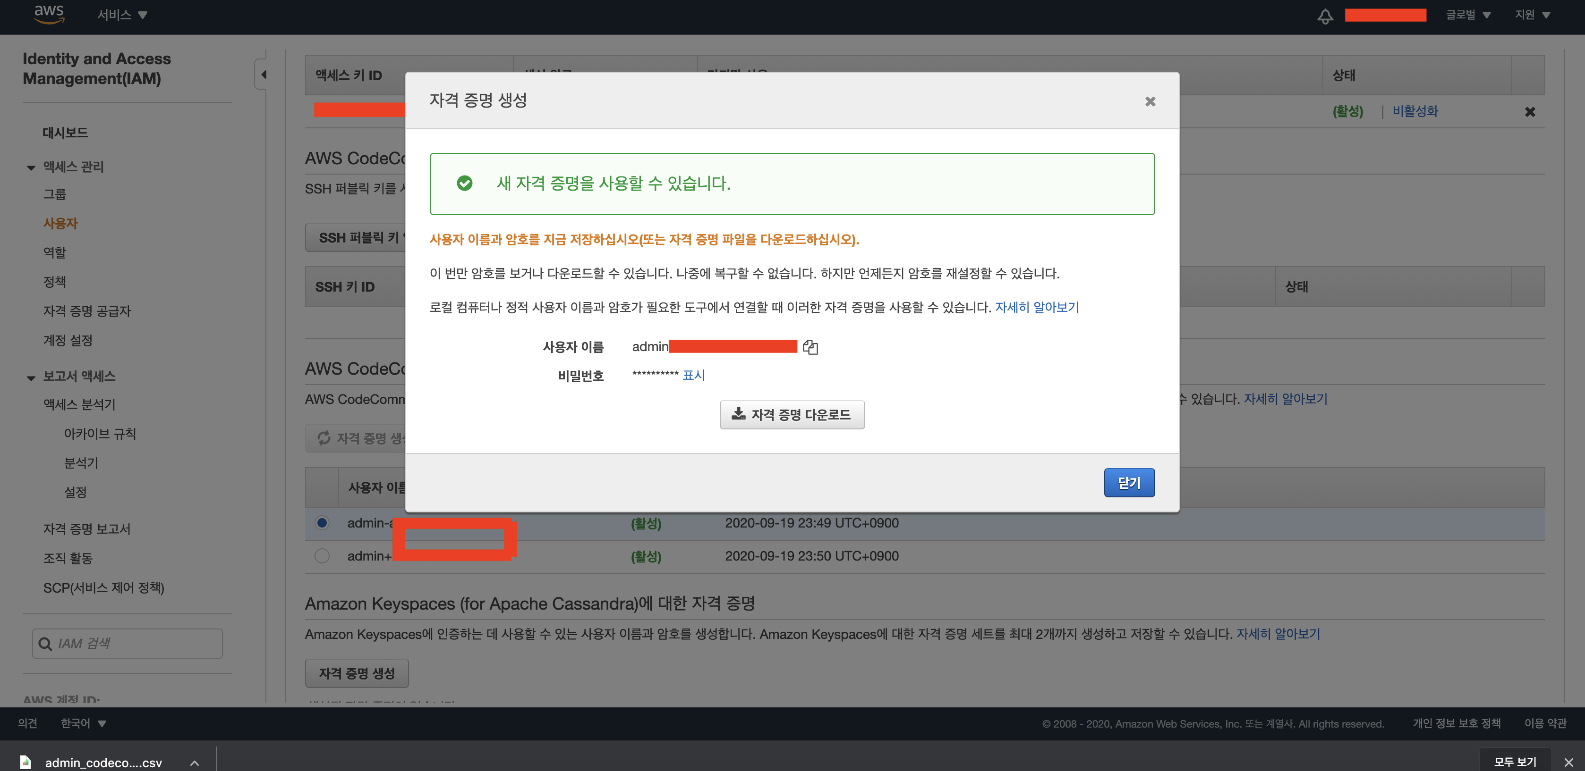Open the 서비스 services dropdown
The image size is (1585, 771).
click(x=122, y=15)
